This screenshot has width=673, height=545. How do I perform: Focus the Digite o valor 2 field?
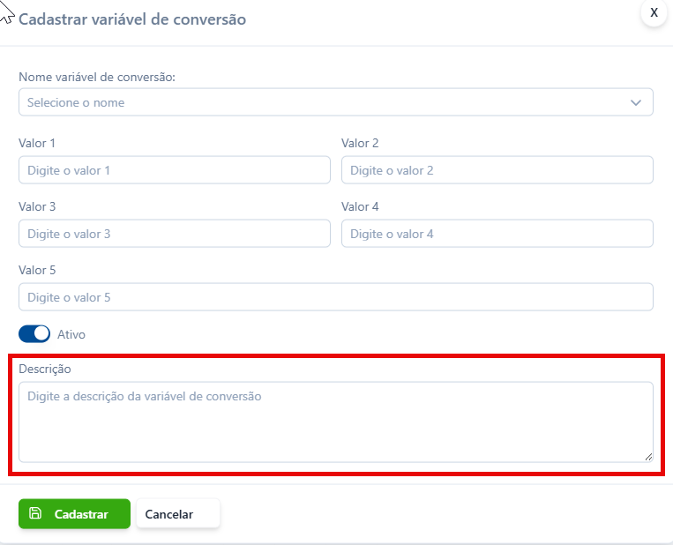497,170
